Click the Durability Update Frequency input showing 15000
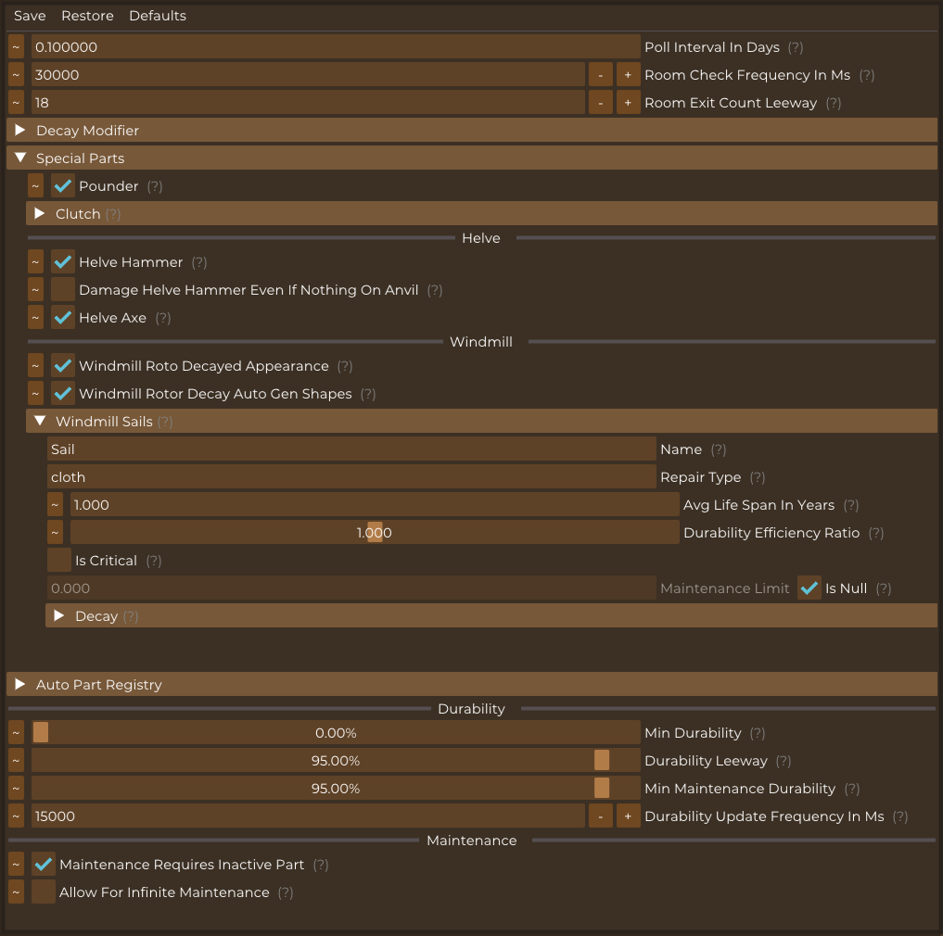 (308, 816)
